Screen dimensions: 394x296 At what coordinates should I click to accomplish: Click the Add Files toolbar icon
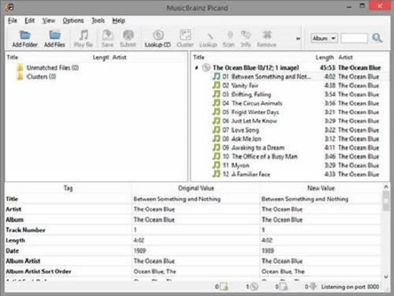pos(54,35)
